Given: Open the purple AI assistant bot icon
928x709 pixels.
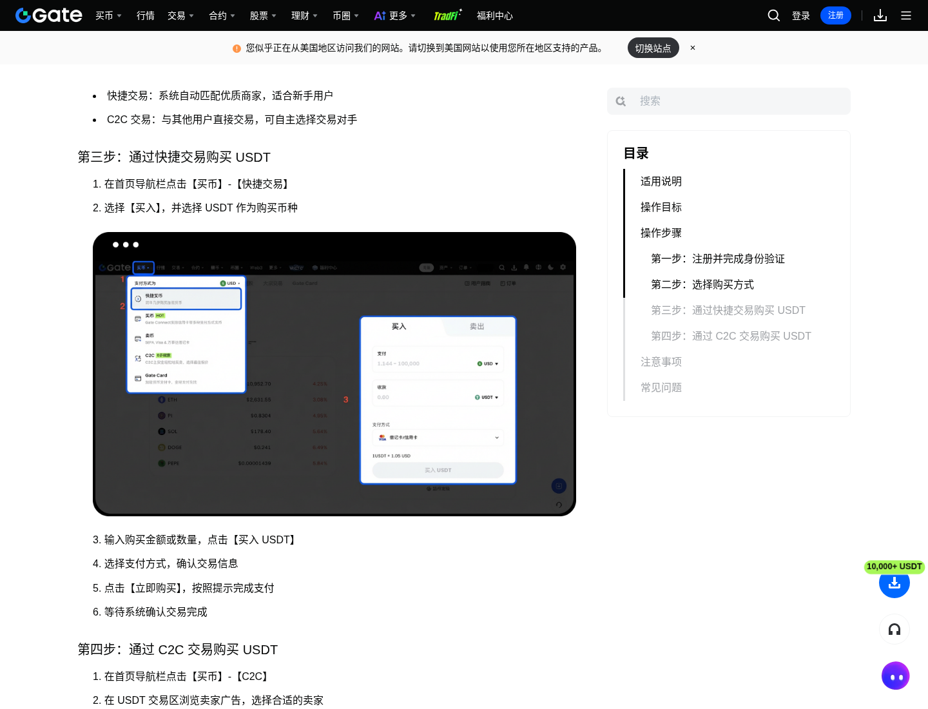Looking at the screenshot, I should 896,676.
